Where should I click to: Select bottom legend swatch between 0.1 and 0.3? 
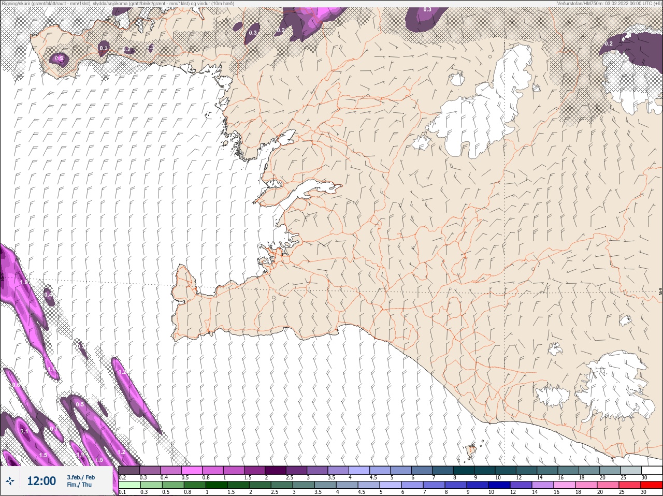(x=129, y=485)
